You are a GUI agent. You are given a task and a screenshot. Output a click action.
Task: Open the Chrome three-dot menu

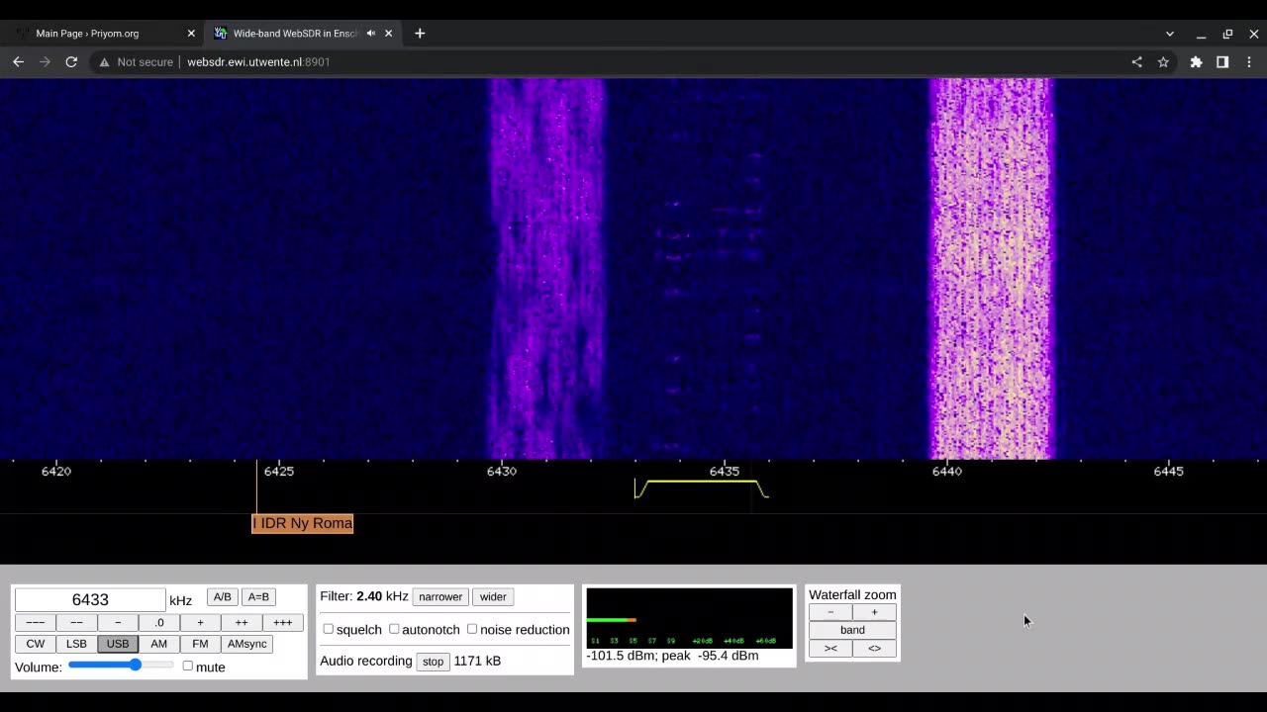click(1249, 61)
